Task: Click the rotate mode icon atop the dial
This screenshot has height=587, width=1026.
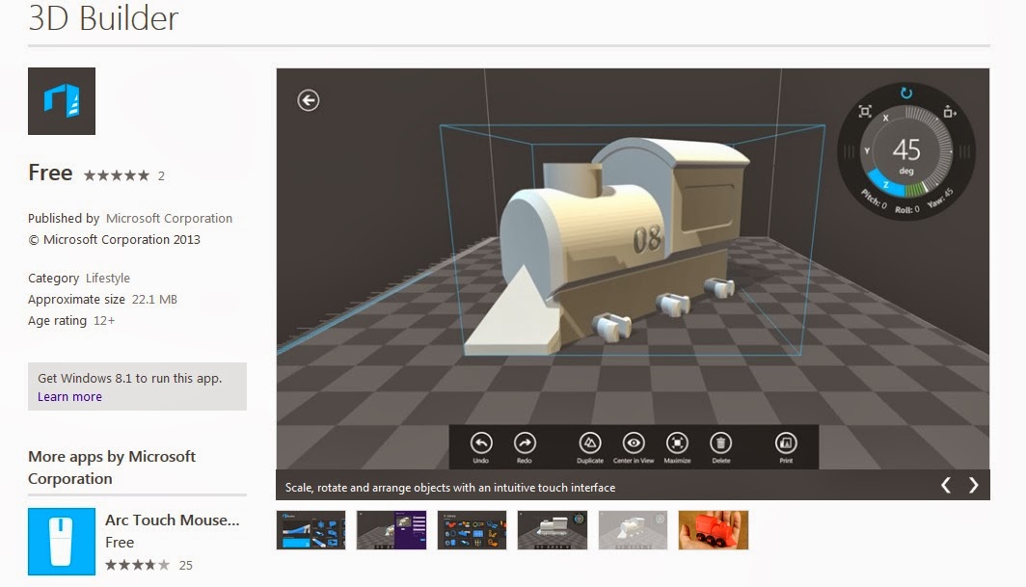Action: (904, 93)
